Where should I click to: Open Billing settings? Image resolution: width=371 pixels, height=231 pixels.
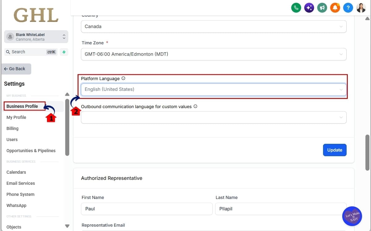coord(12,128)
